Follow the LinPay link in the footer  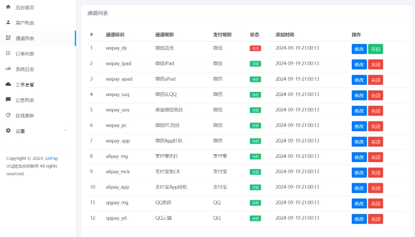point(51,158)
